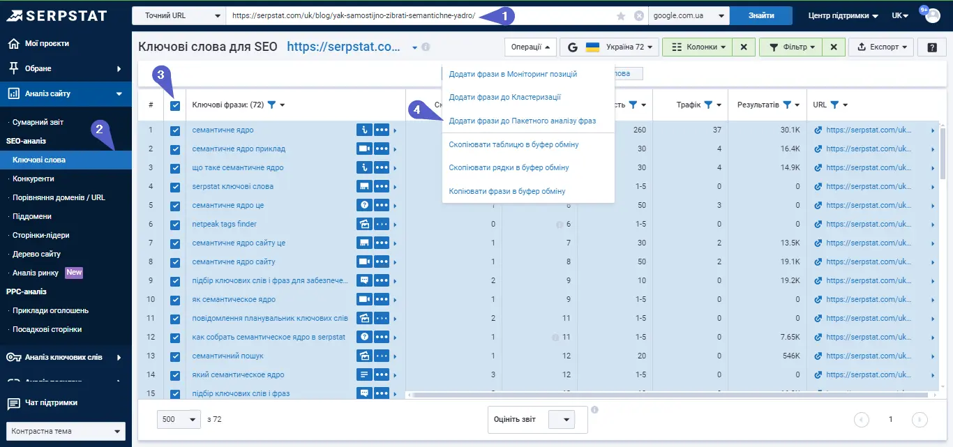Clear filters with the X next to Фільтр

click(835, 47)
